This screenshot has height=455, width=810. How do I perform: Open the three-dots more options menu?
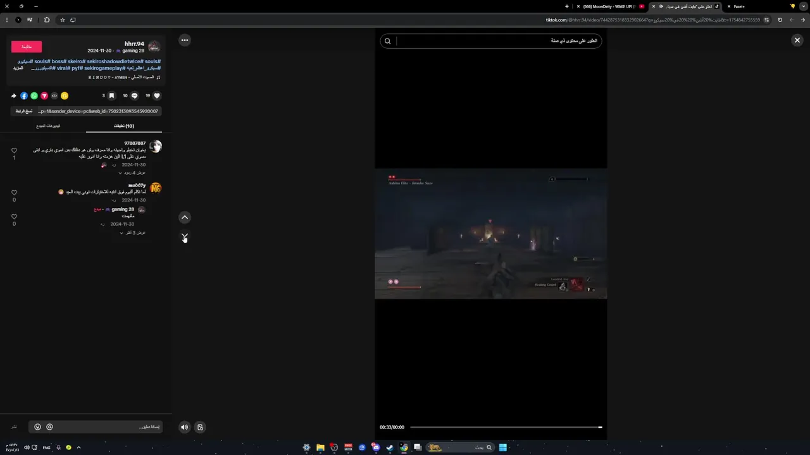pos(185,40)
